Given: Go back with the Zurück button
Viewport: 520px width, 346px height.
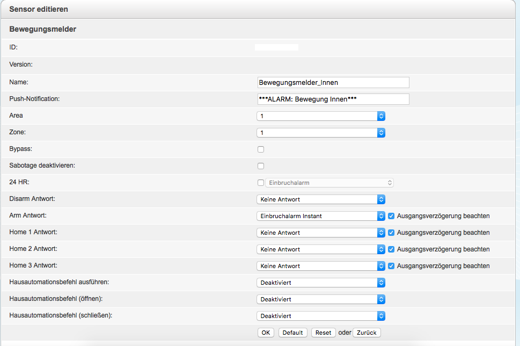Looking at the screenshot, I should coord(367,333).
